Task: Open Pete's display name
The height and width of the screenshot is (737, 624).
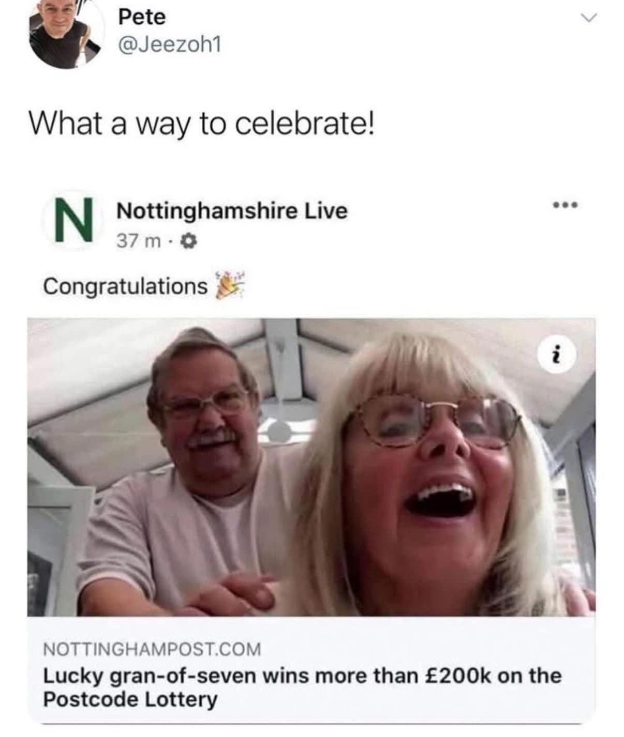Action: click(142, 17)
